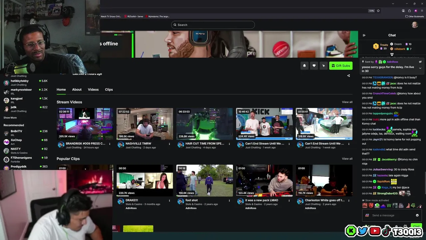Open browser extensions icon
The image size is (426, 240).
point(409,11)
